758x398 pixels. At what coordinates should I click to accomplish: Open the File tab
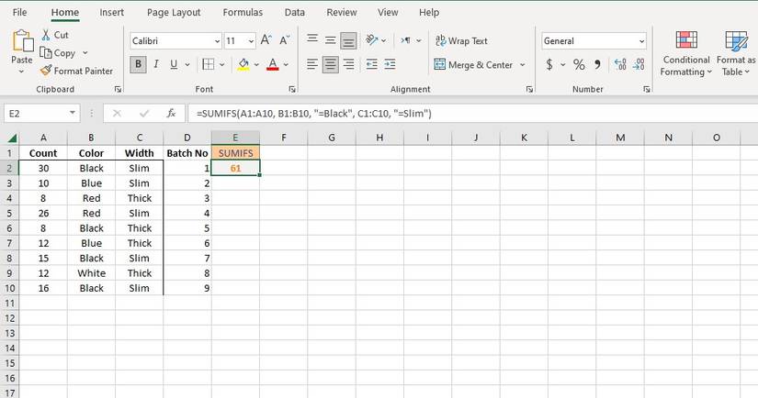(19, 12)
